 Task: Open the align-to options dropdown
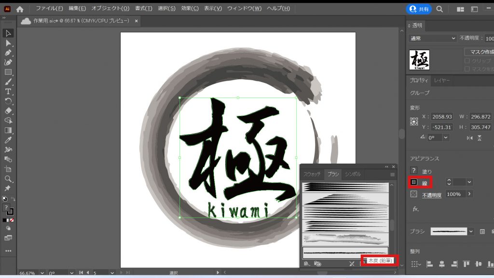click(416, 264)
